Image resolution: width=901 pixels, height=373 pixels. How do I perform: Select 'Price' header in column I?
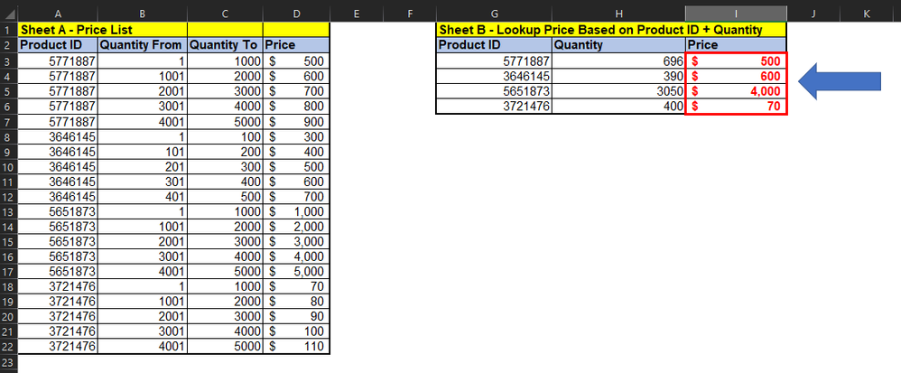click(736, 45)
